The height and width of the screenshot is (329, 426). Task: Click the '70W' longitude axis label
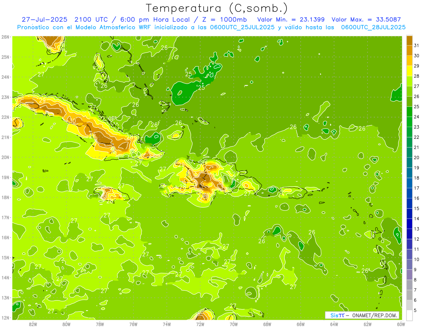(x=234, y=324)
